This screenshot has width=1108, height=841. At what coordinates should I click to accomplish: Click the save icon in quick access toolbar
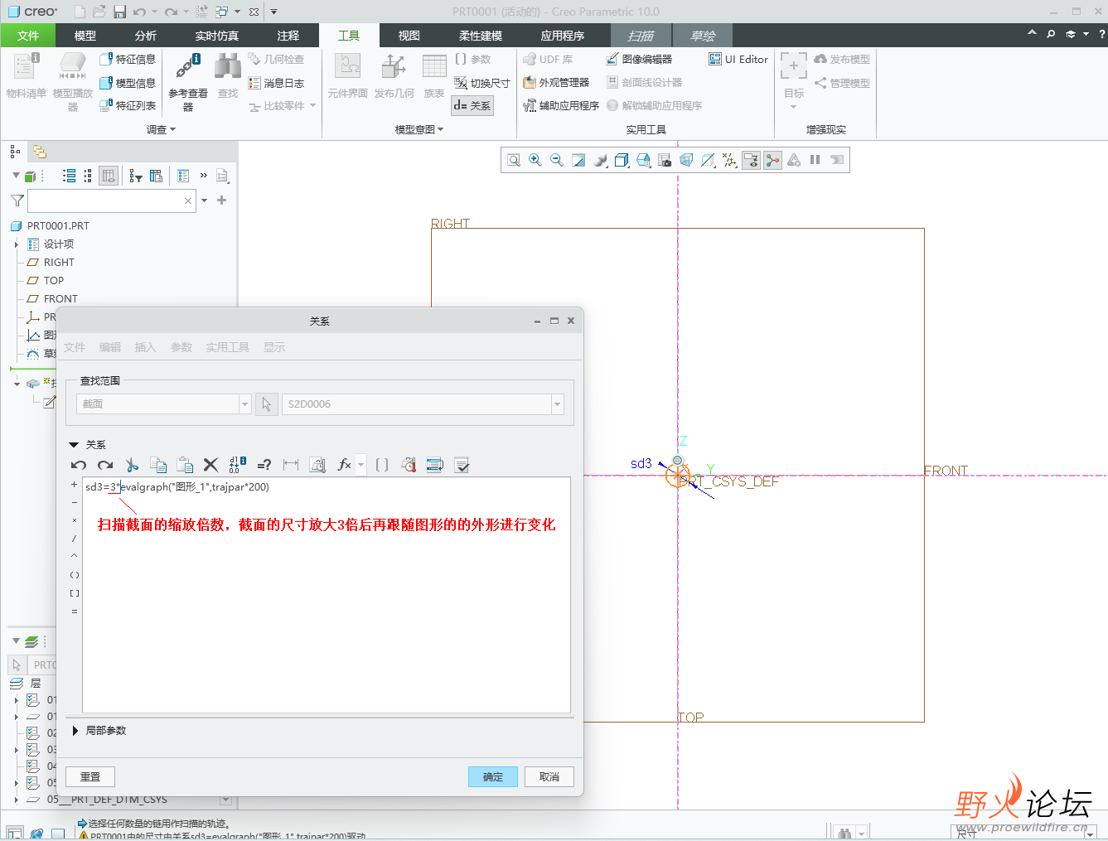(x=119, y=12)
